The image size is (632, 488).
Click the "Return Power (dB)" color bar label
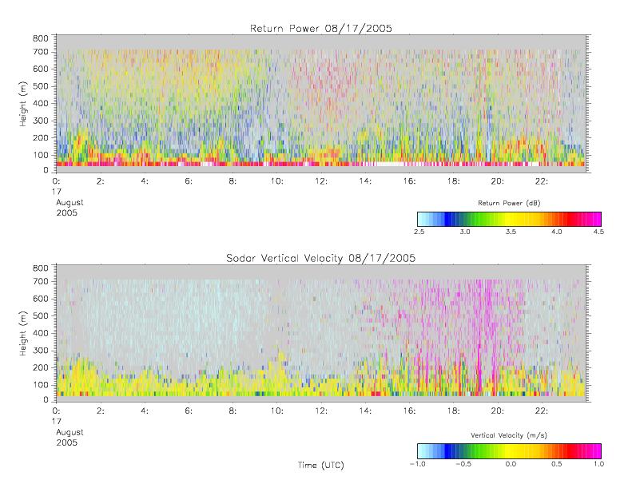(x=509, y=203)
